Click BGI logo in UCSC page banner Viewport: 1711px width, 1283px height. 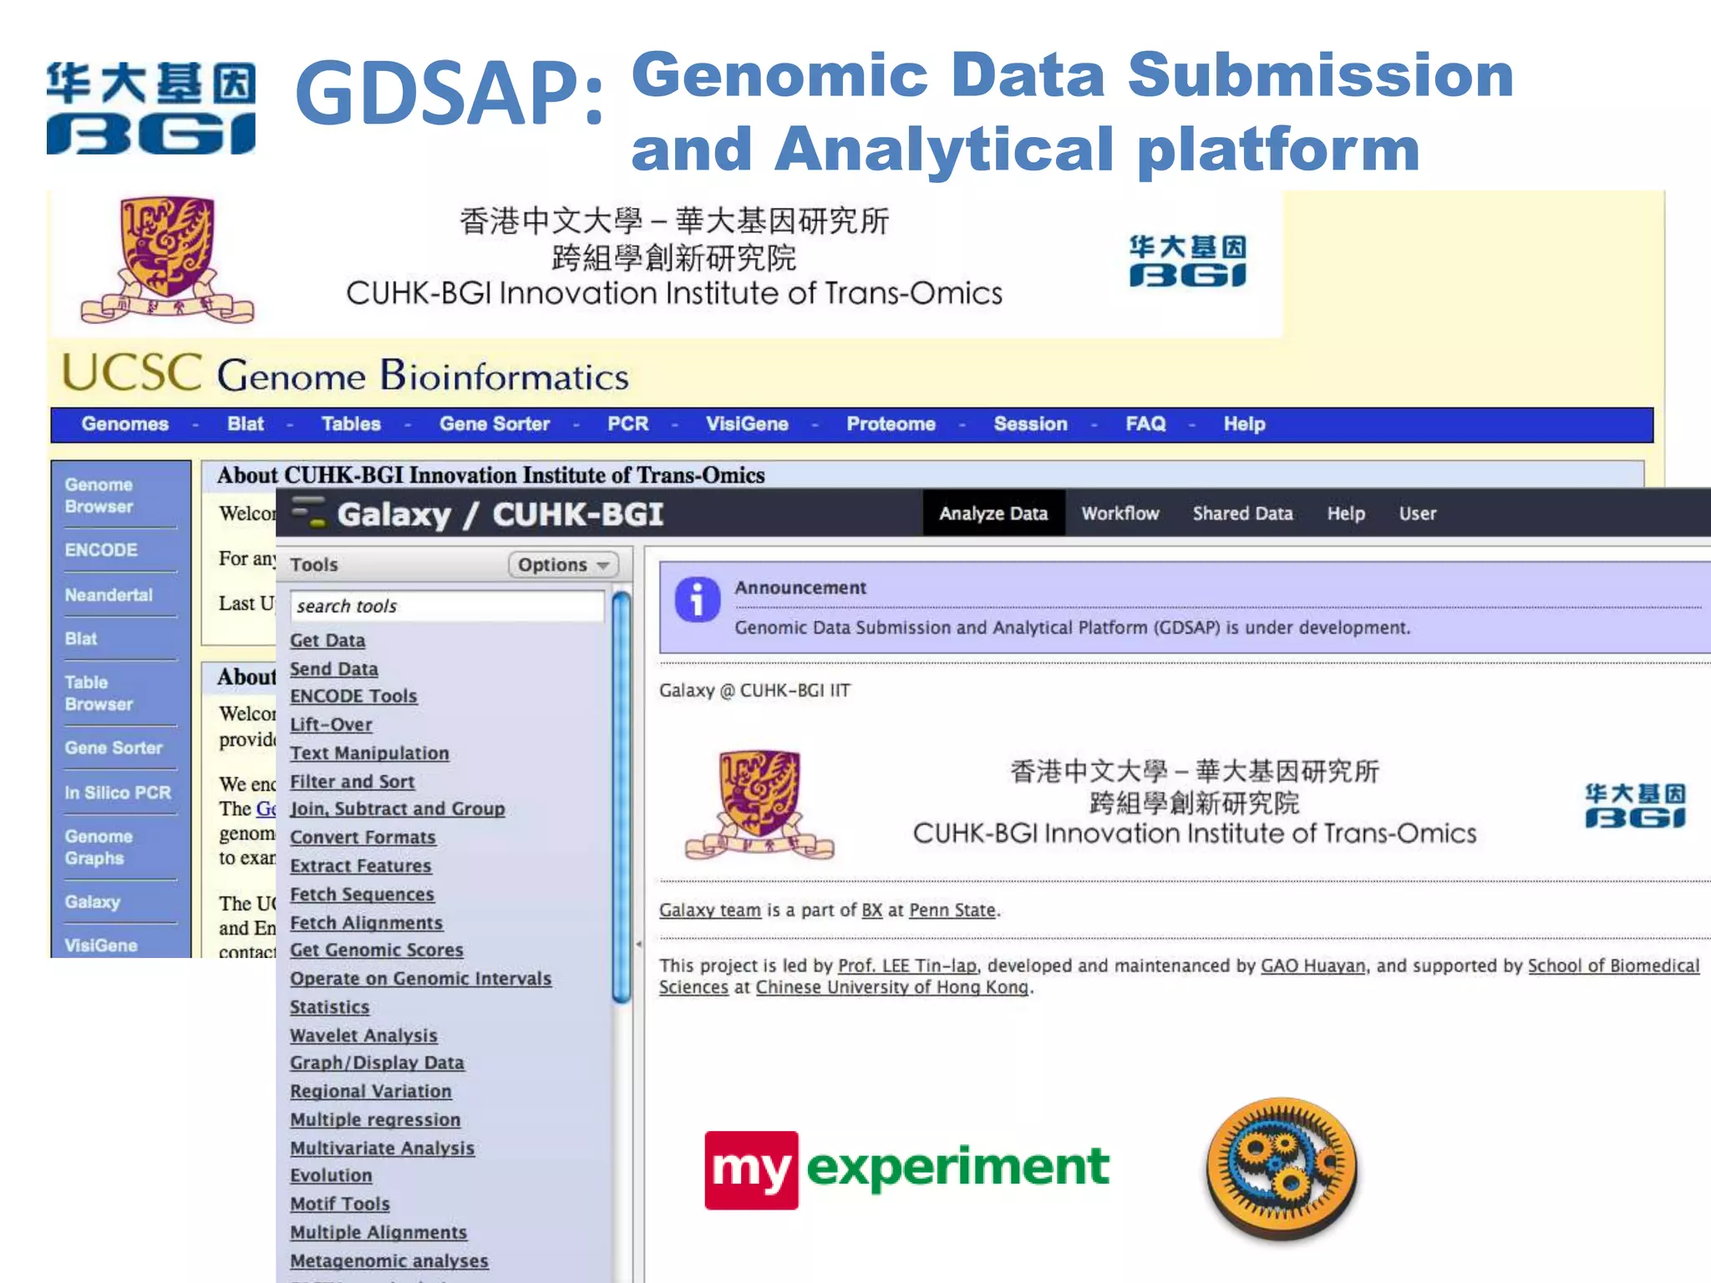tap(1187, 261)
